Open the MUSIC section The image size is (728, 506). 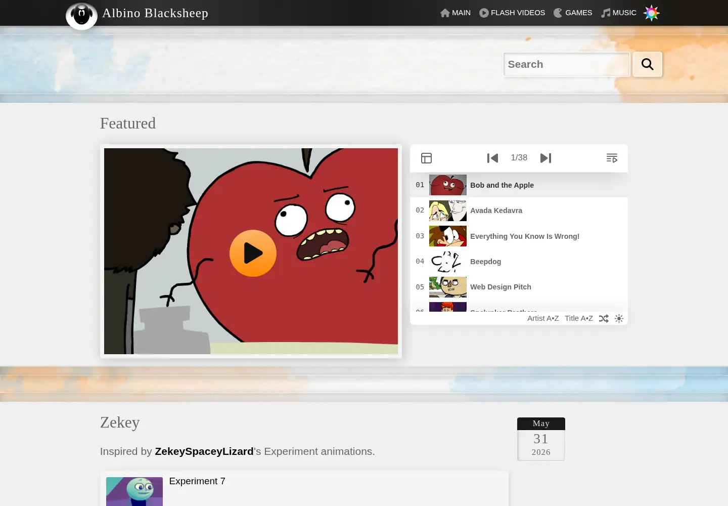coord(619,13)
